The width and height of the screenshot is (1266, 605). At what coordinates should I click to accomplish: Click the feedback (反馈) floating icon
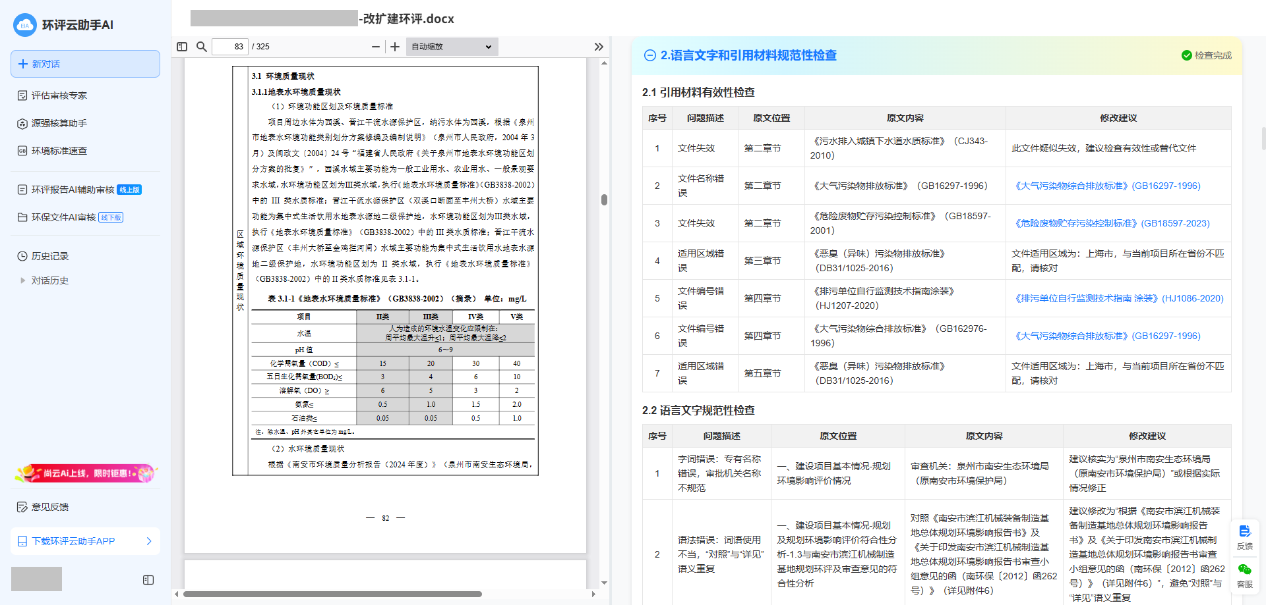[1244, 537]
